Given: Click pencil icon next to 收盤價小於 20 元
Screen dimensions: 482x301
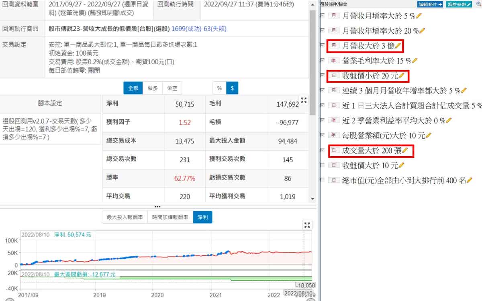Looking at the screenshot, I should (x=401, y=75).
